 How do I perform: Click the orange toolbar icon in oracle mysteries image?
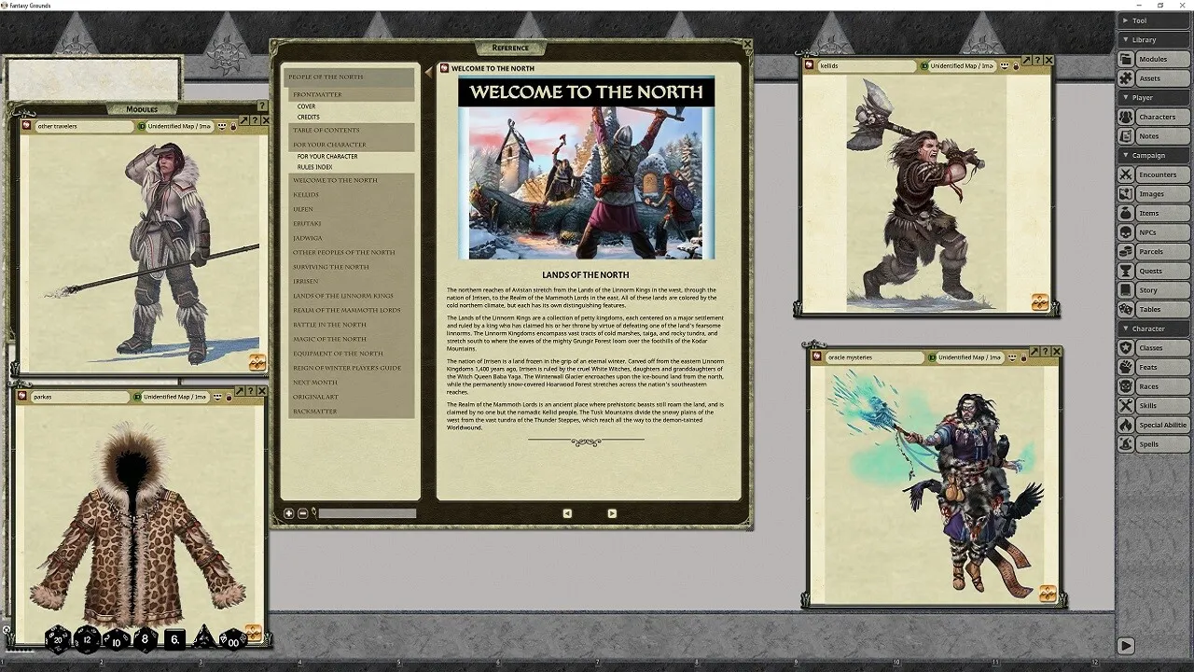[1048, 593]
